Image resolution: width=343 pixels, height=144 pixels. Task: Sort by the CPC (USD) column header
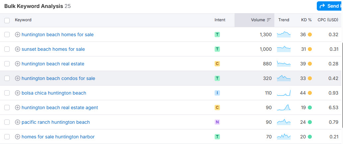tap(328, 20)
